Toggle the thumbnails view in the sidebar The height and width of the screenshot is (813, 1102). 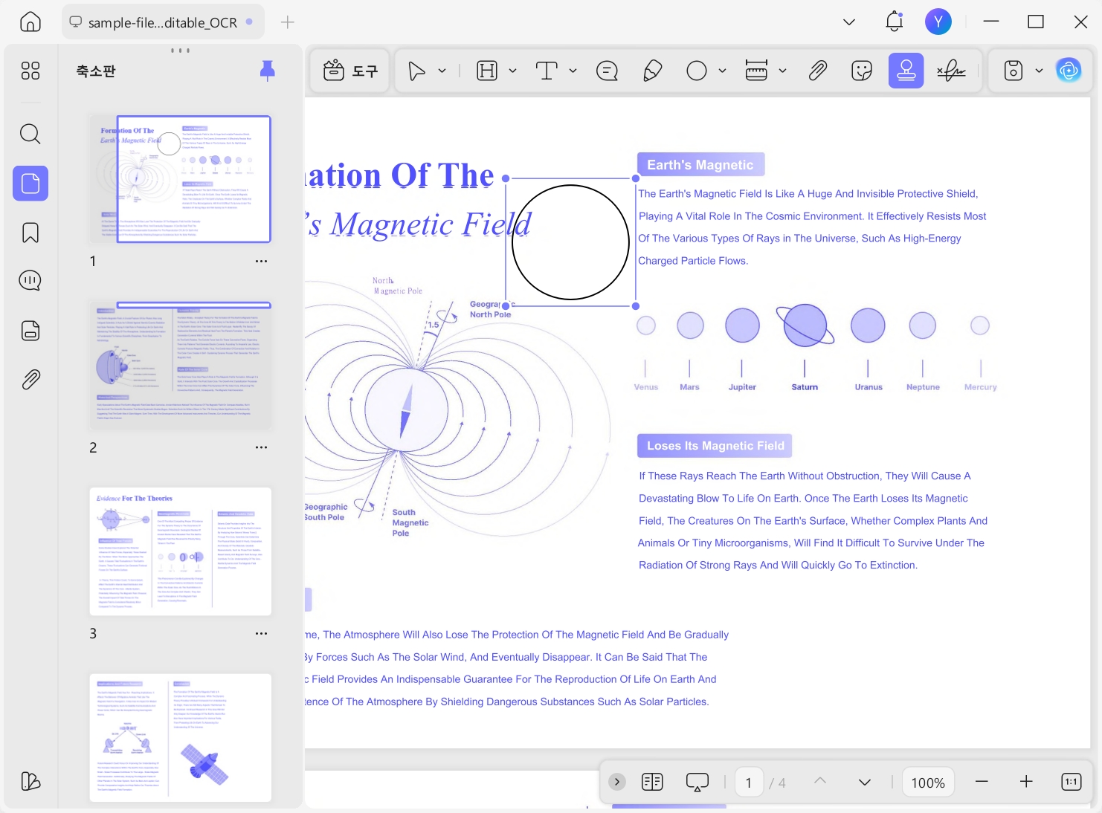click(x=30, y=183)
